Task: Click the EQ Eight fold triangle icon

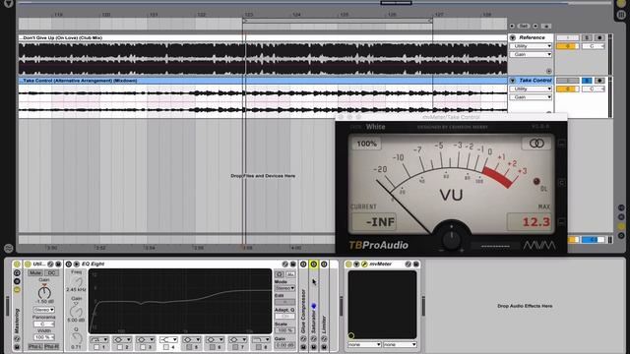Action: pyautogui.click(x=77, y=265)
